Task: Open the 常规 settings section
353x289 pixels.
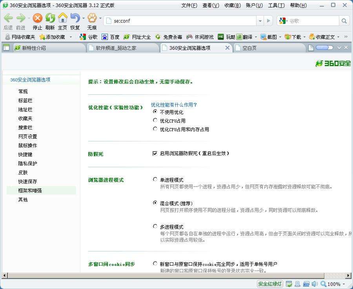Action: [x=23, y=92]
